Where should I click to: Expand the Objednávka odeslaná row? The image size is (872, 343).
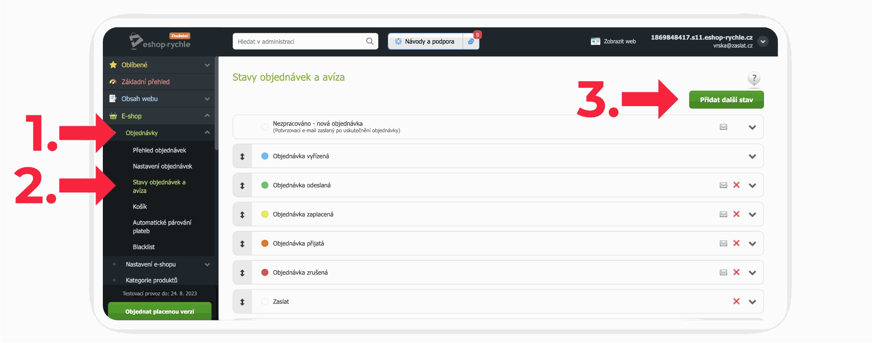(752, 186)
